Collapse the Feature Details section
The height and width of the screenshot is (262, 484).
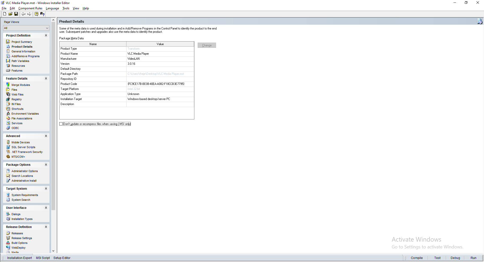click(46, 79)
